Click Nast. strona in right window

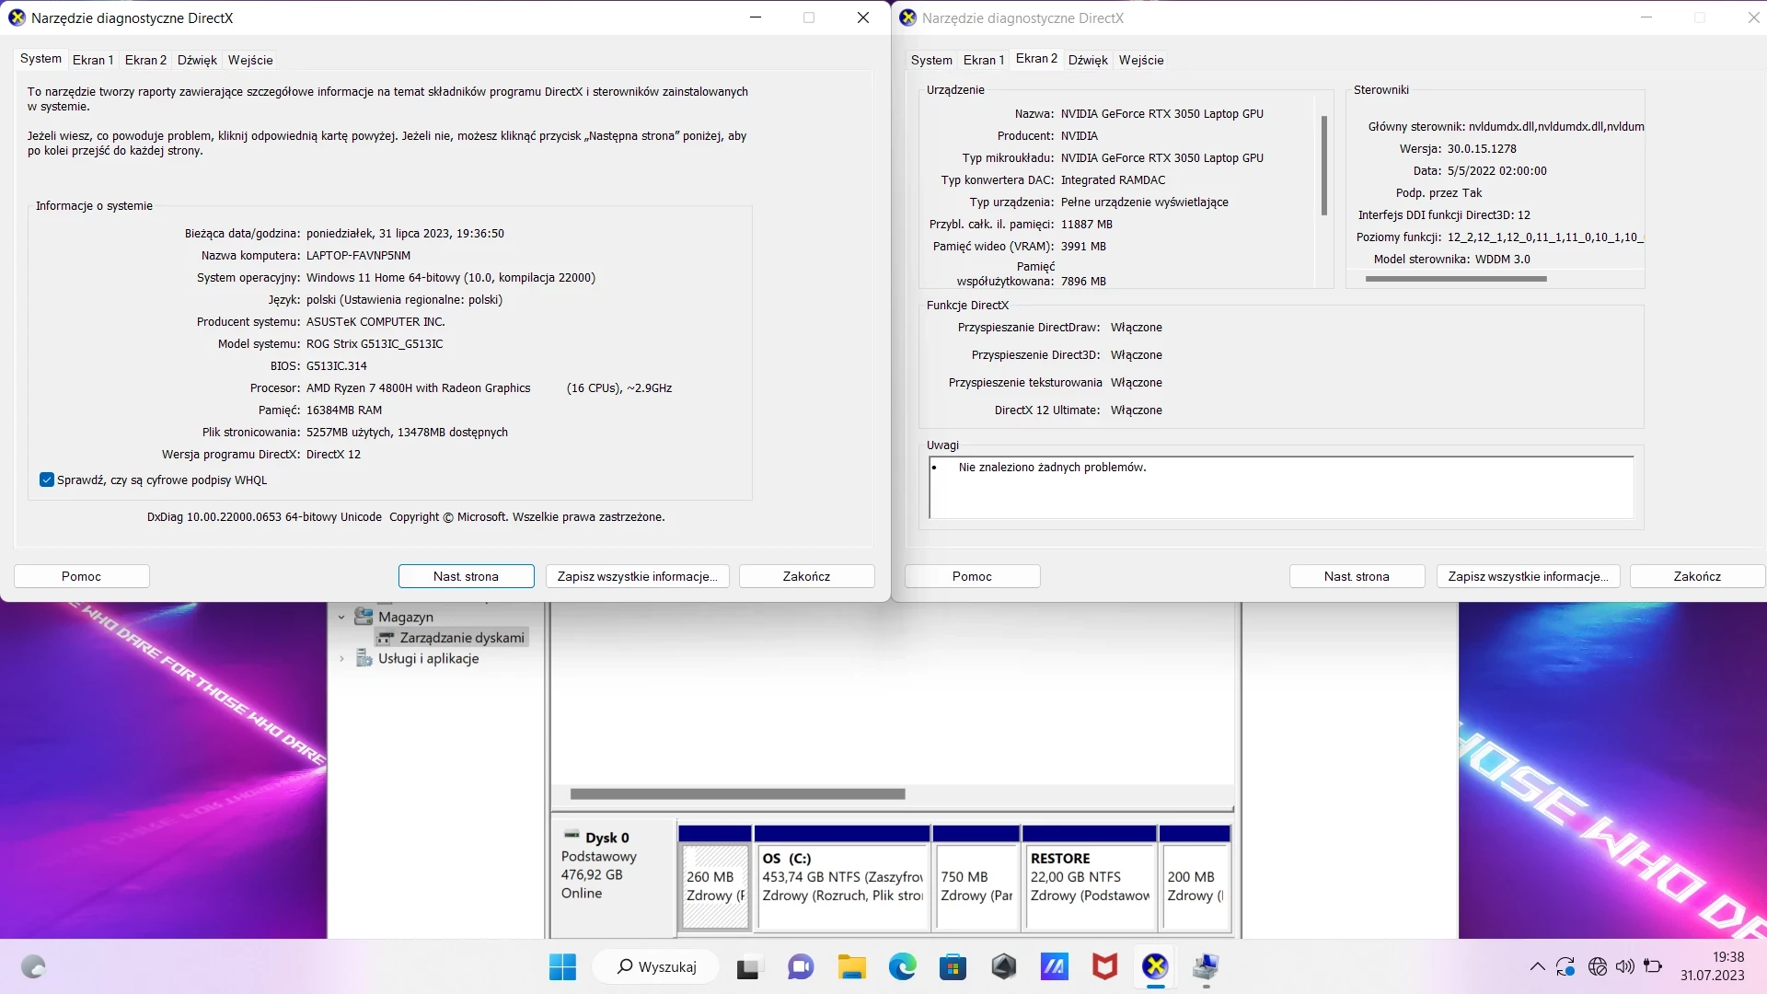1357,576
